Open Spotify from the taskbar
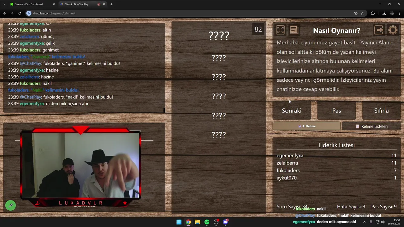Viewport: 404px width, 227px height. [x=207, y=222]
